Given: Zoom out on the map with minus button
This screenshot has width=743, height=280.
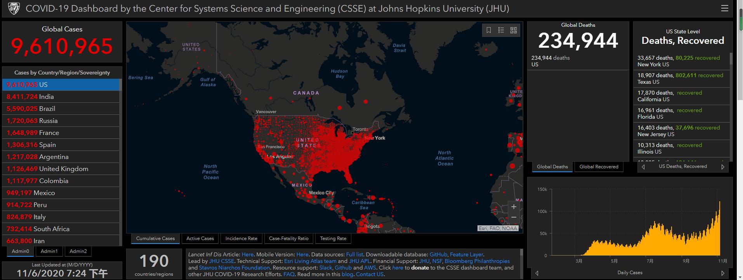Looking at the screenshot, I should tap(514, 217).
